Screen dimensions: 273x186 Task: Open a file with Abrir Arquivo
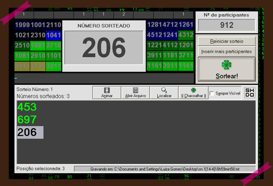[x=135, y=92]
